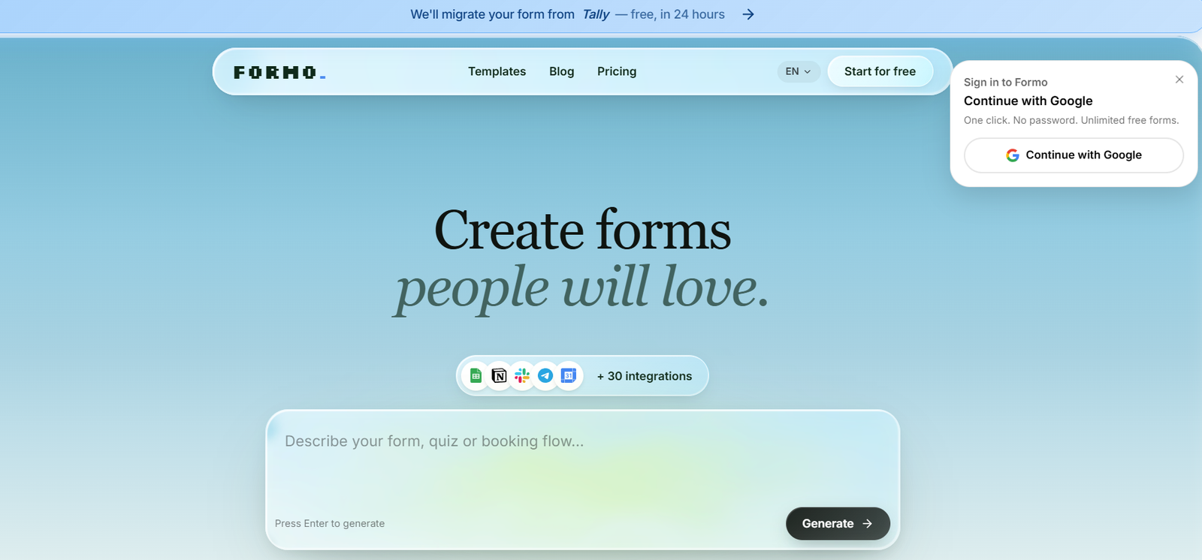Click the Google Sheets integration icon
1202x560 pixels.
(476, 375)
